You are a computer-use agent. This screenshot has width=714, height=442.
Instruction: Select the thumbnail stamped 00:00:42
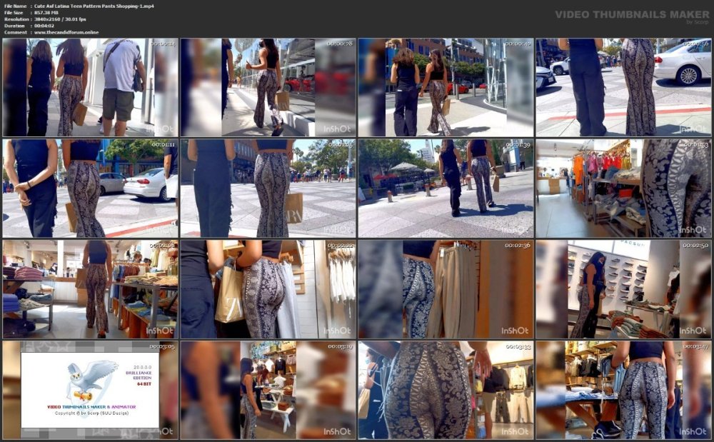point(446,87)
